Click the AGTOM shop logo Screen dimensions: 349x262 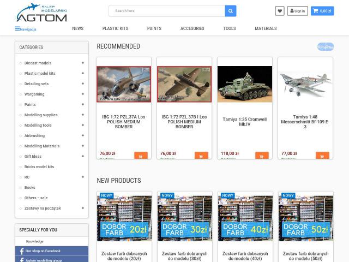41,13
